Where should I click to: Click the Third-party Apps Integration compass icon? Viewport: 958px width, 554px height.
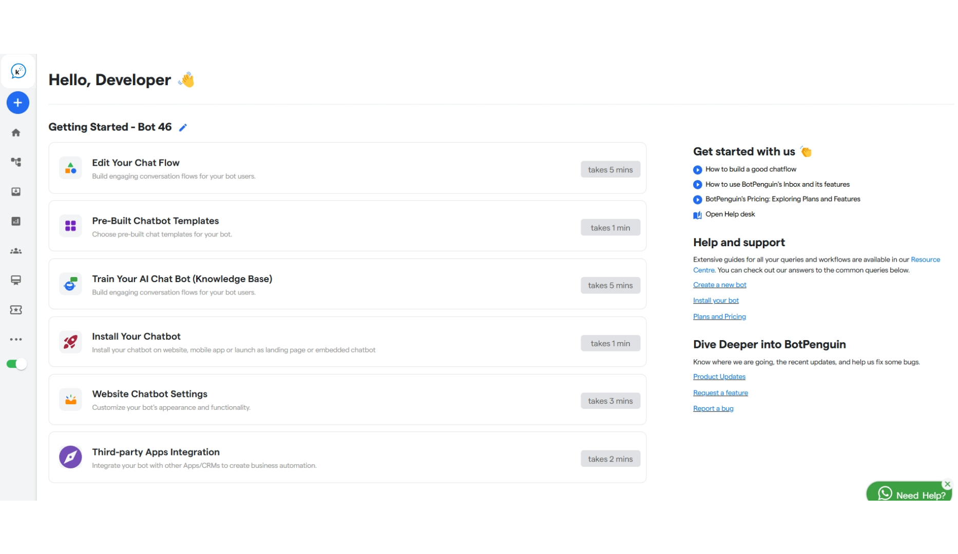[70, 457]
